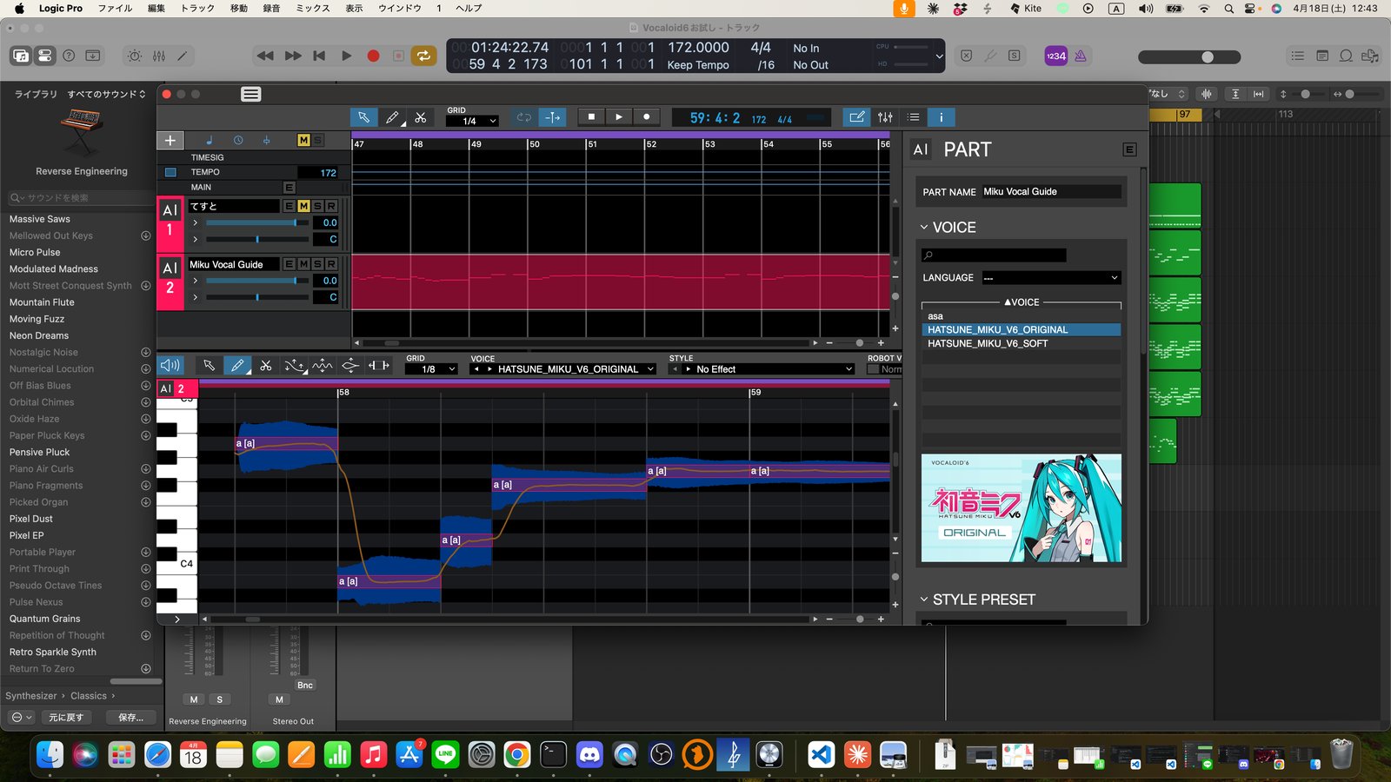Enable the loop/cycle repeat button in the control bar
1391x782 pixels.
(x=423, y=56)
